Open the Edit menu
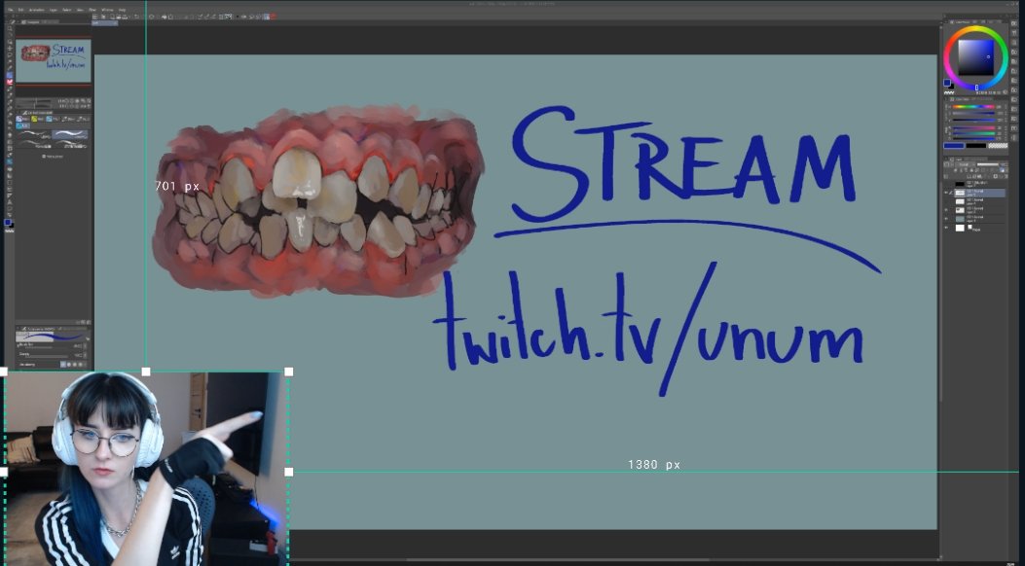1025x566 pixels. [x=20, y=10]
